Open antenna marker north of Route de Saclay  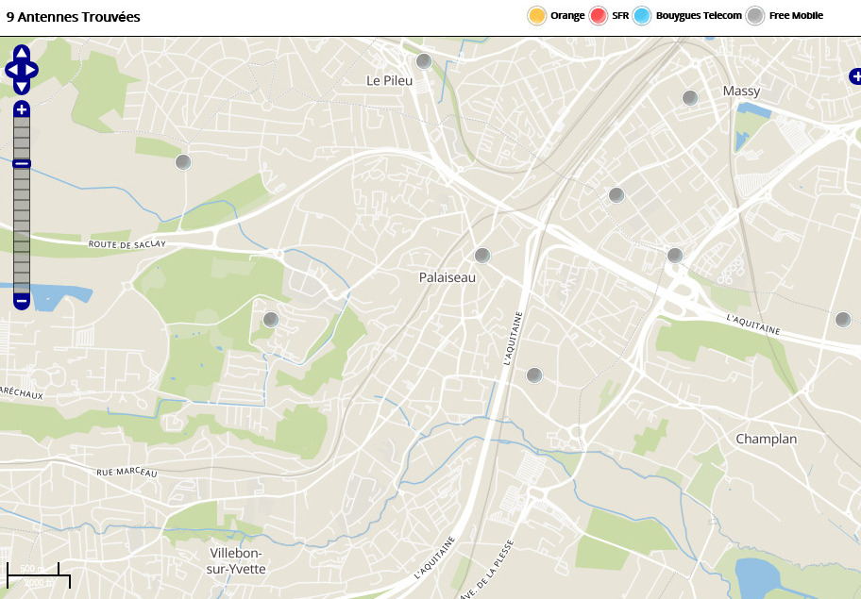click(183, 162)
